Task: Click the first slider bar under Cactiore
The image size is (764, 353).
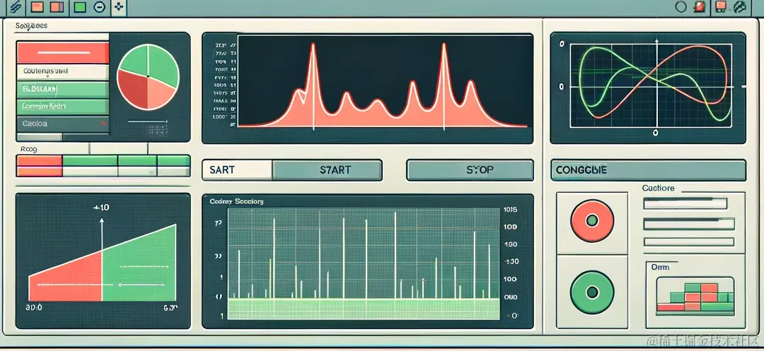Action: pos(685,204)
